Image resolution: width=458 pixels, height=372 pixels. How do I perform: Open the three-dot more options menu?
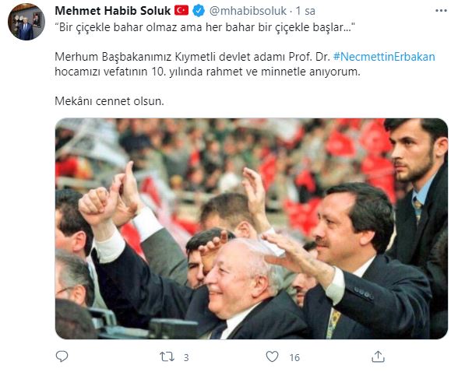[441, 10]
